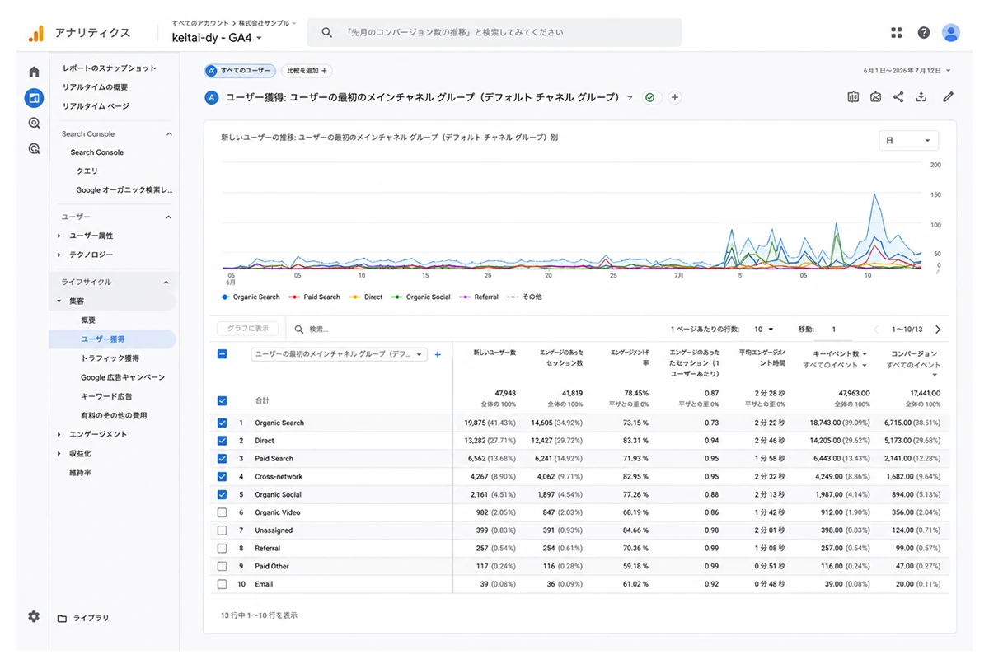Viewport: 989px width, 659px height.
Task: Click the green check status icon
Action: click(x=650, y=97)
